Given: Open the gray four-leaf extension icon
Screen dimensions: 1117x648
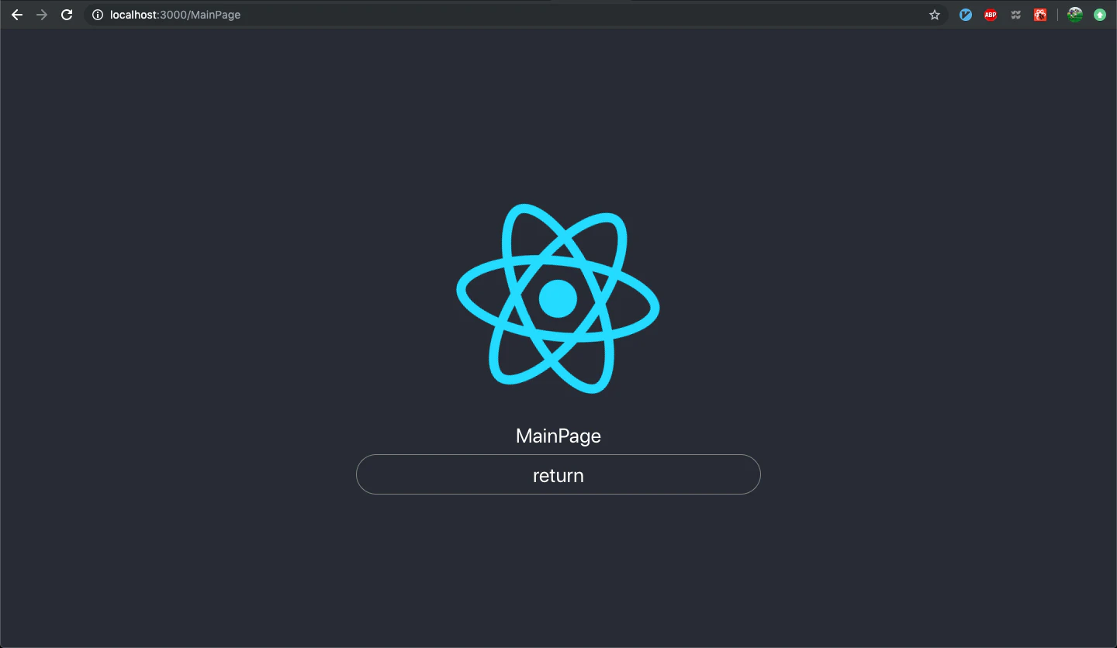Looking at the screenshot, I should [x=1015, y=15].
